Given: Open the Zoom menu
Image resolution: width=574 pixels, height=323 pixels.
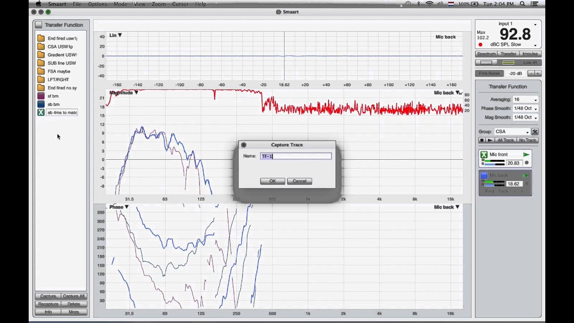Looking at the screenshot, I should click(x=159, y=4).
